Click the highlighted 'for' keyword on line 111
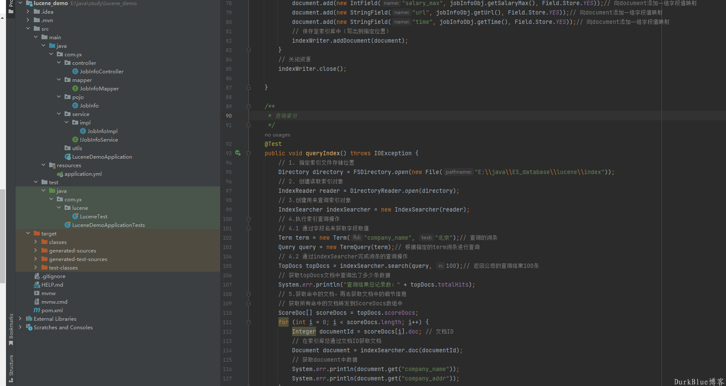 (283, 322)
